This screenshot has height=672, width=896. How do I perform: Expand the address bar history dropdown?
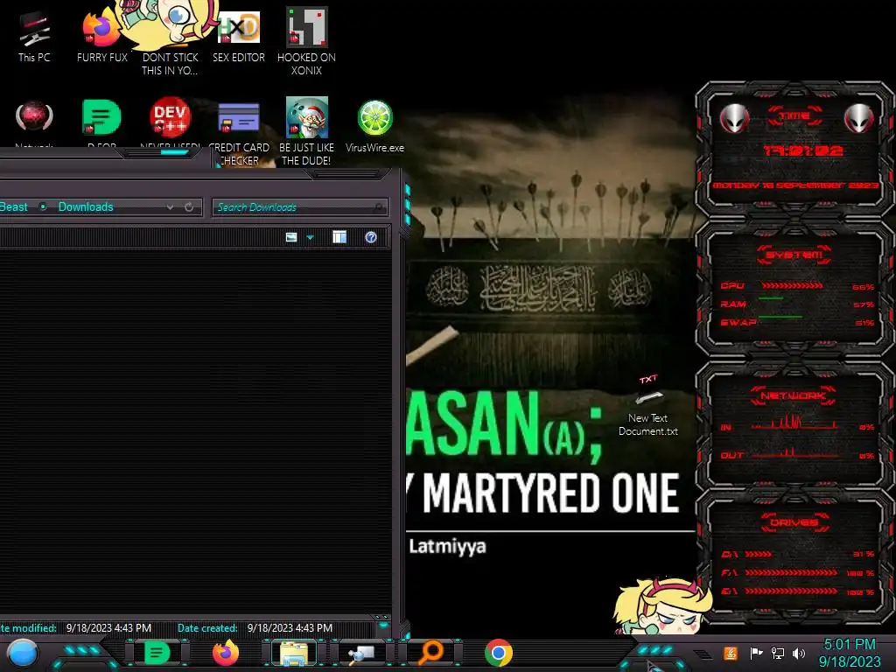[171, 206]
